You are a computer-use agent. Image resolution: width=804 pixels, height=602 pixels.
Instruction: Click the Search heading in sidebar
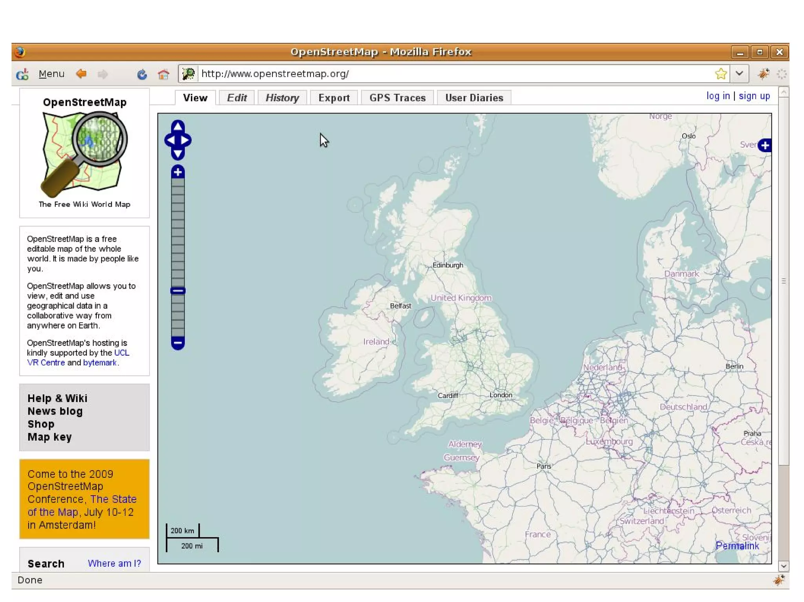pyautogui.click(x=46, y=564)
